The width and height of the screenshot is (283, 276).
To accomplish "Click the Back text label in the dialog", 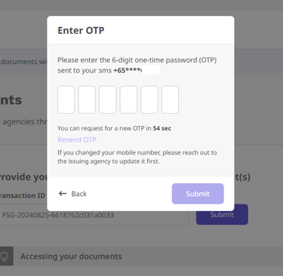I will tap(79, 194).
